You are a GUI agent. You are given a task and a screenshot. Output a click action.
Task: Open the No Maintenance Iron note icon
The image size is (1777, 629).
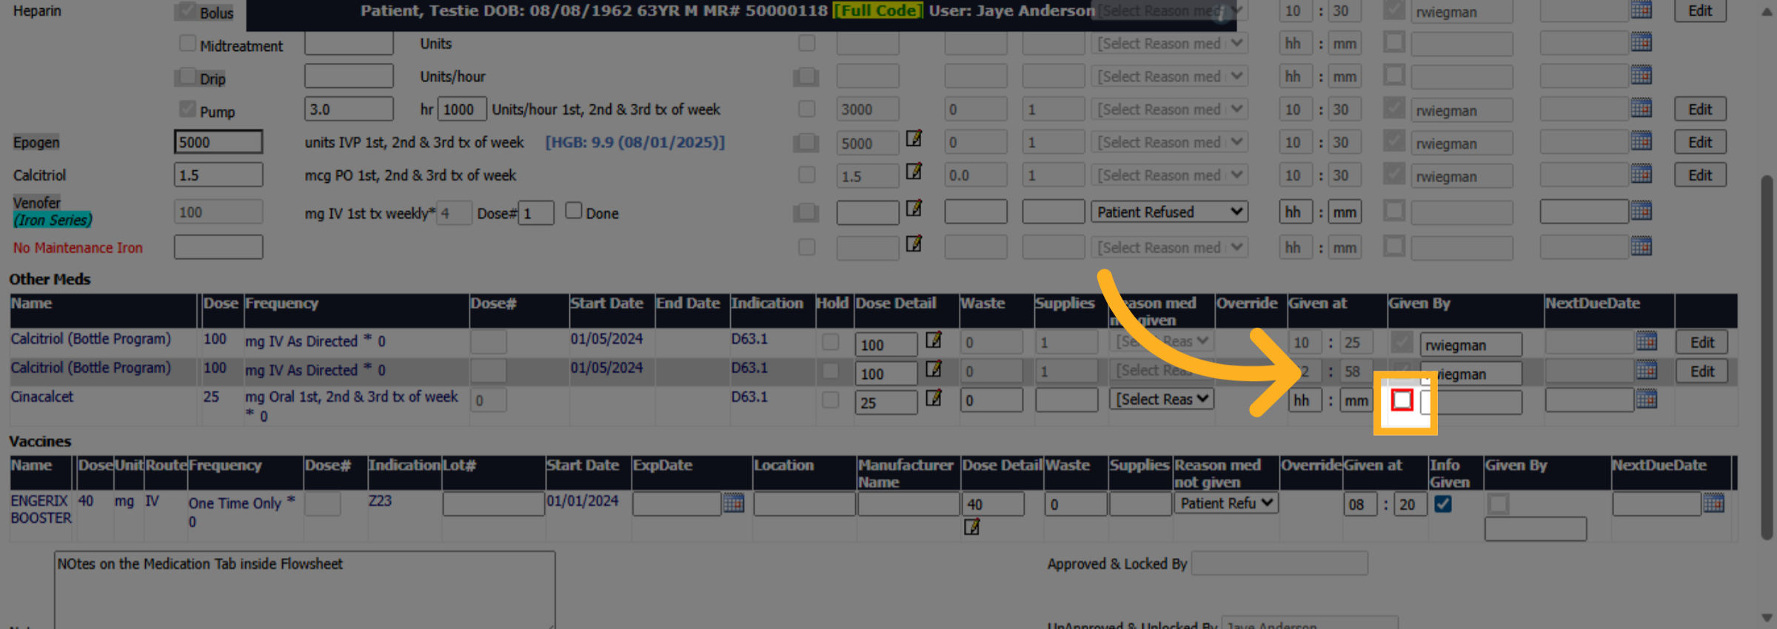pyautogui.click(x=914, y=243)
